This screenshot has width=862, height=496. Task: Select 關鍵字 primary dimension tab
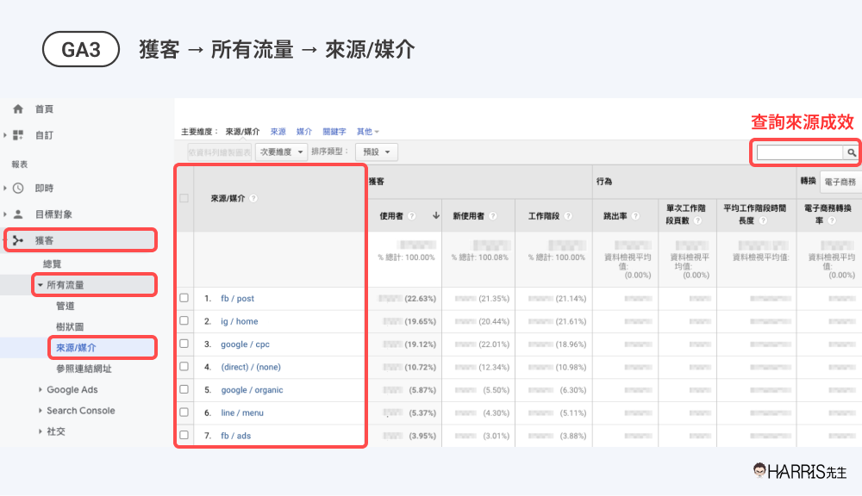[x=334, y=132]
